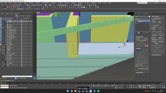Screen dimensions: 166x93
Task: Select Border sub-object level icon
Action: pos(142,51)
